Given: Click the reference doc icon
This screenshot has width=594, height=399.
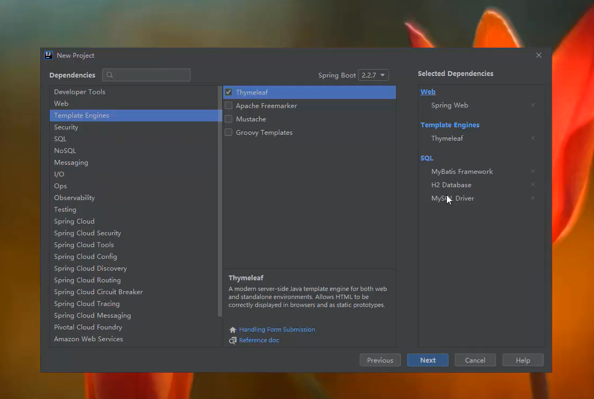Looking at the screenshot, I should [x=233, y=340].
